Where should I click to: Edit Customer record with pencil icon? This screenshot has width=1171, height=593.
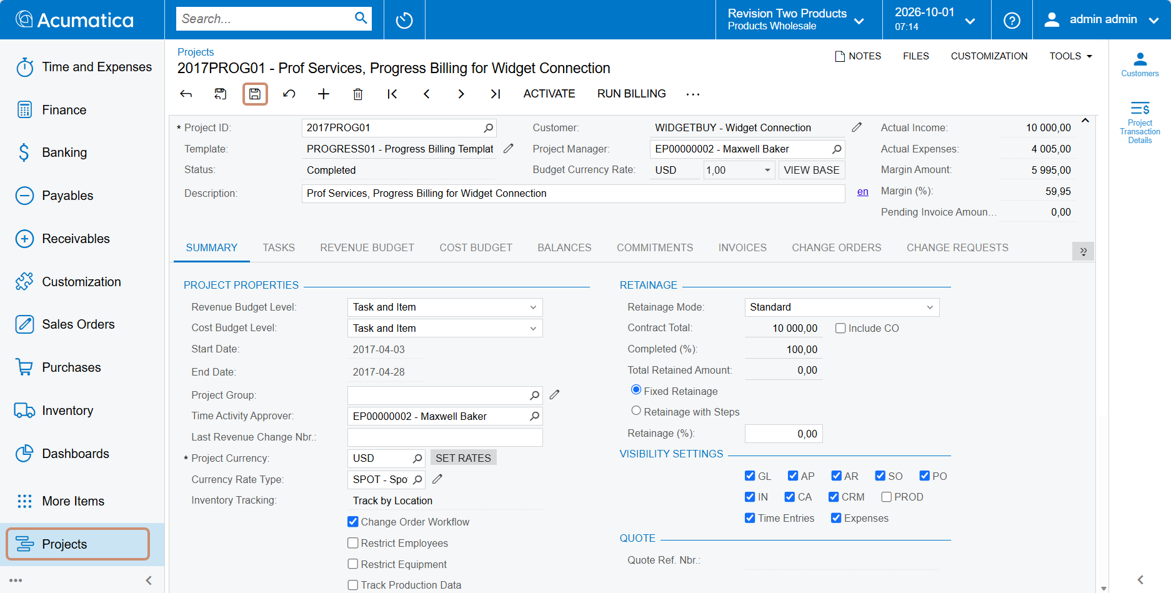click(x=857, y=127)
